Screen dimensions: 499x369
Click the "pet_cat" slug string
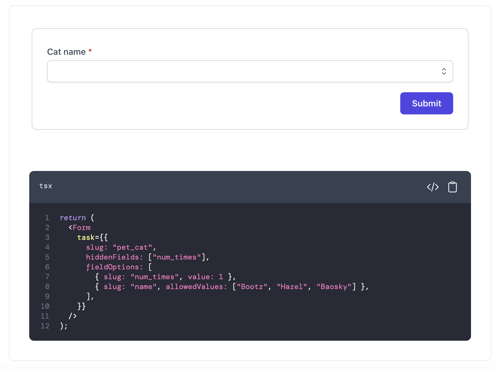[133, 247]
